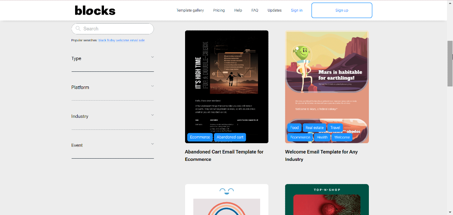Viewport: 453px width, 215px height.
Task: Click the popular search 'black friday'
Action: [107, 40]
